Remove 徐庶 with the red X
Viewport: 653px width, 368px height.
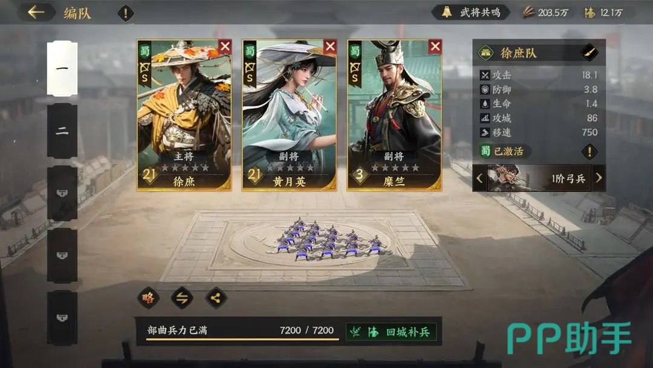click(225, 46)
